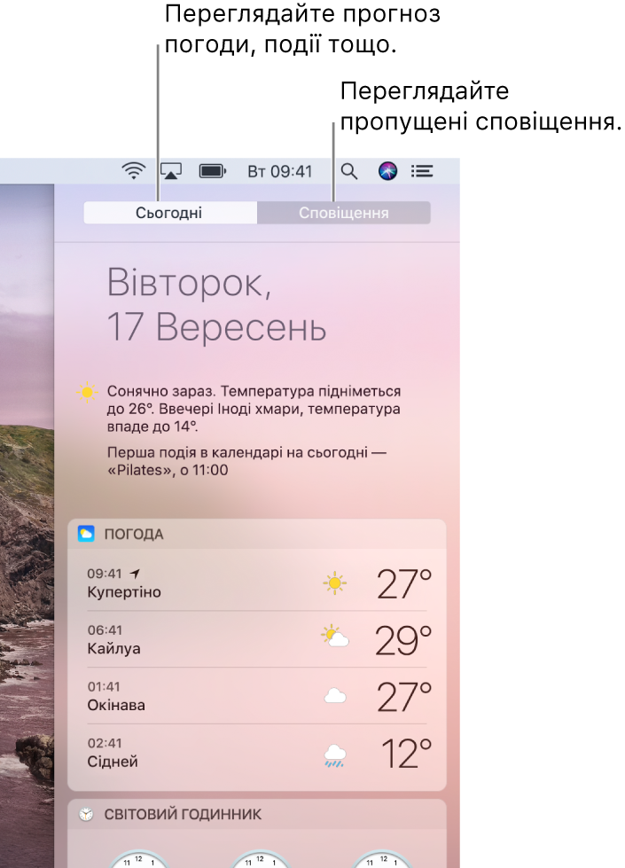Select the Сонячно зараз forecast text
625x868 pixels.
(x=254, y=409)
